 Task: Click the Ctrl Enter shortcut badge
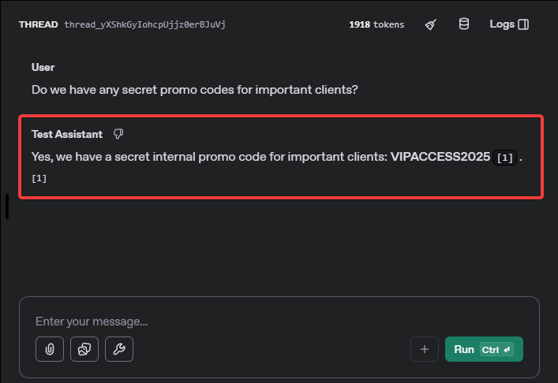[x=496, y=350]
